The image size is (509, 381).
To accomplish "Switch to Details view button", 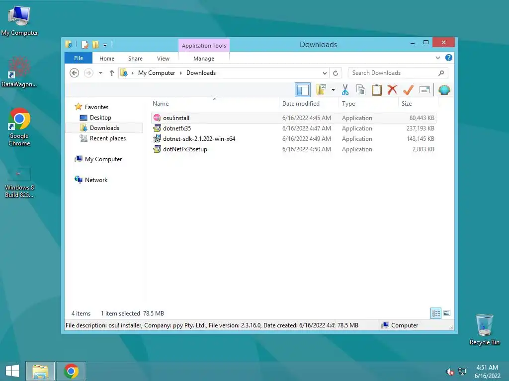I will (435, 314).
